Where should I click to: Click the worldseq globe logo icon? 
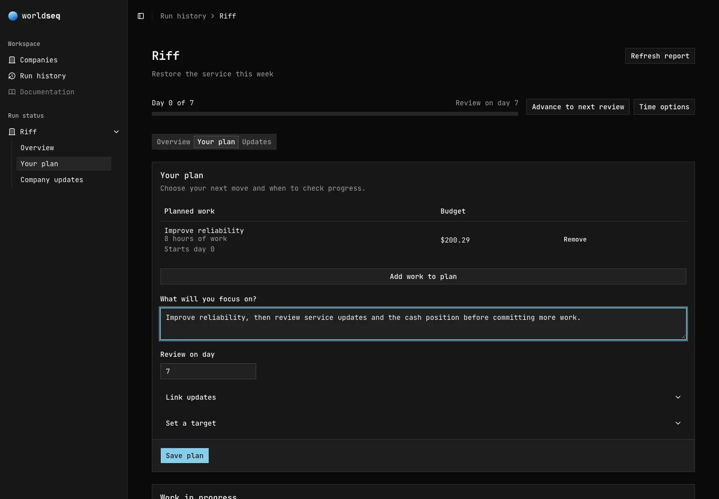(13, 16)
